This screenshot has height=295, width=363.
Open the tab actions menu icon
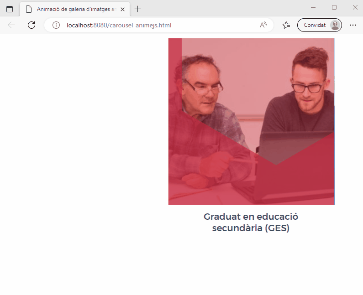click(10, 9)
